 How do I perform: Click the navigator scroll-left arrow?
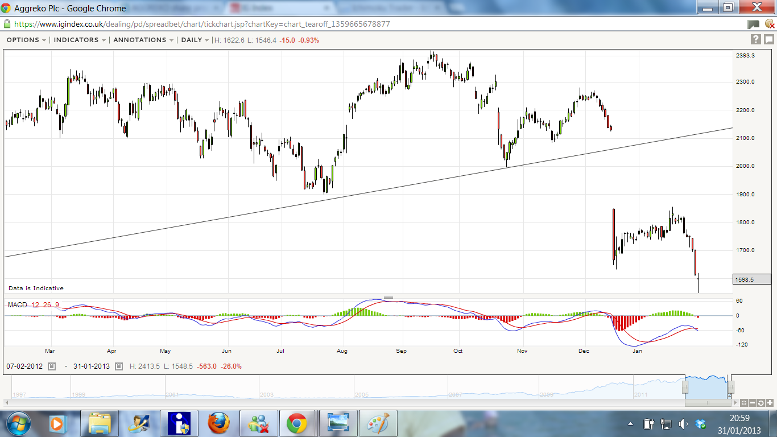7,403
